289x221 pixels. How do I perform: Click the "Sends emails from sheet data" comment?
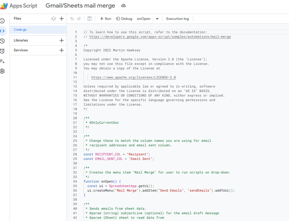click(116, 209)
